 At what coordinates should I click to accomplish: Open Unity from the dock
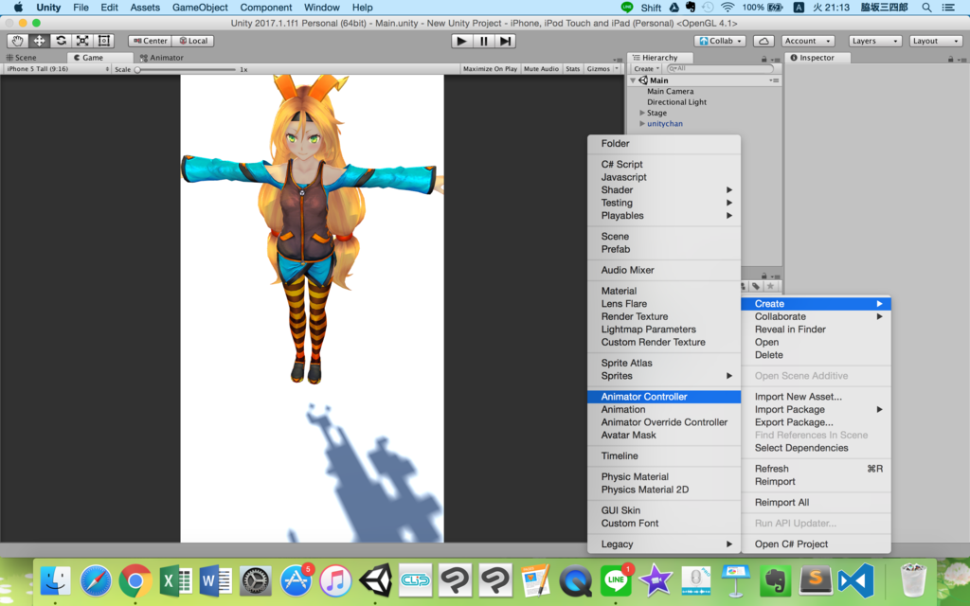click(x=375, y=580)
